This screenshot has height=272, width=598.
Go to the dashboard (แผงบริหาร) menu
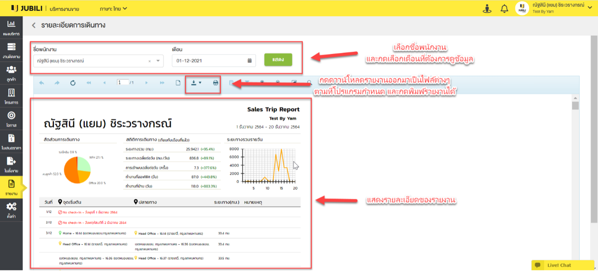[11, 27]
